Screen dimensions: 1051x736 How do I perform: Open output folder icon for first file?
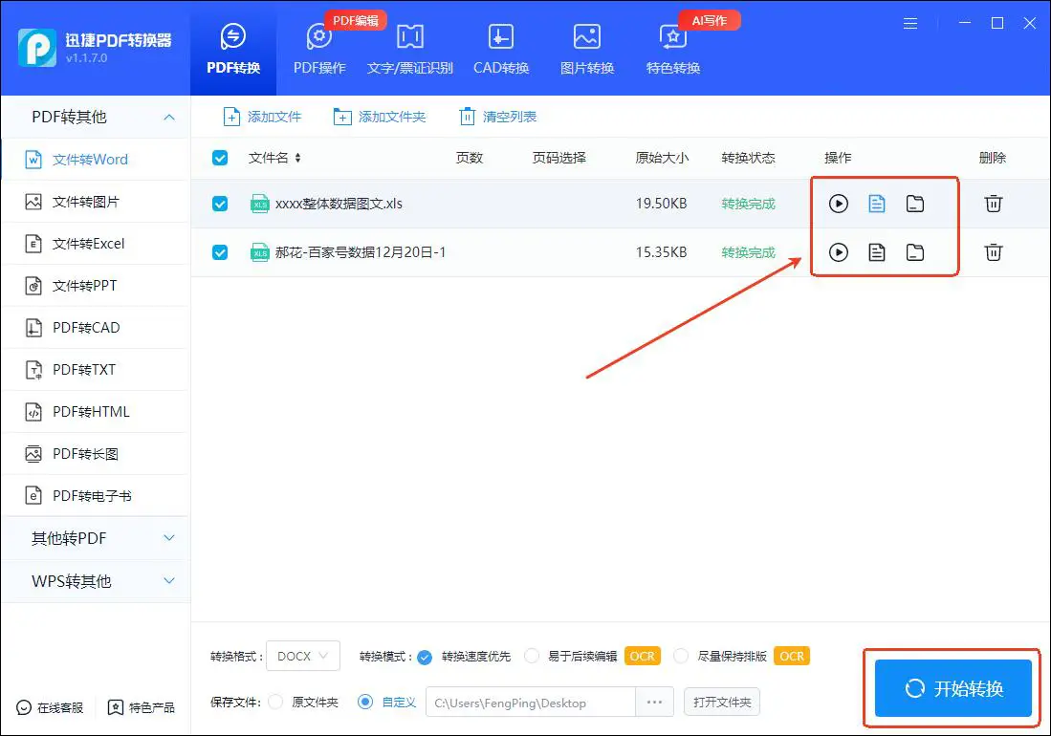point(915,203)
